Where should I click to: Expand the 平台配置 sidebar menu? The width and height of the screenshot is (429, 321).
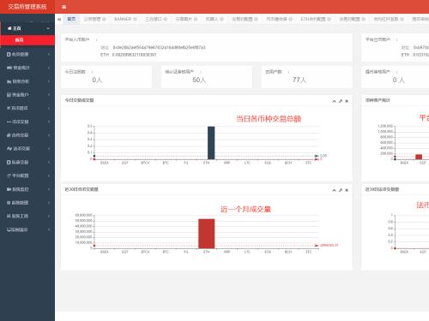point(27,175)
